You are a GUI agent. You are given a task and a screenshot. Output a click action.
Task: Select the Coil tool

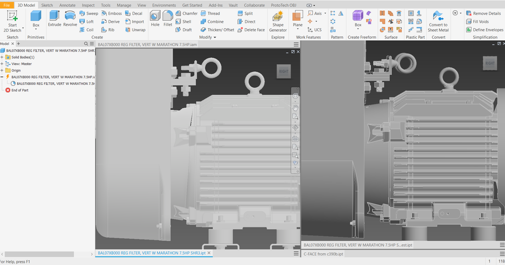[86, 30]
